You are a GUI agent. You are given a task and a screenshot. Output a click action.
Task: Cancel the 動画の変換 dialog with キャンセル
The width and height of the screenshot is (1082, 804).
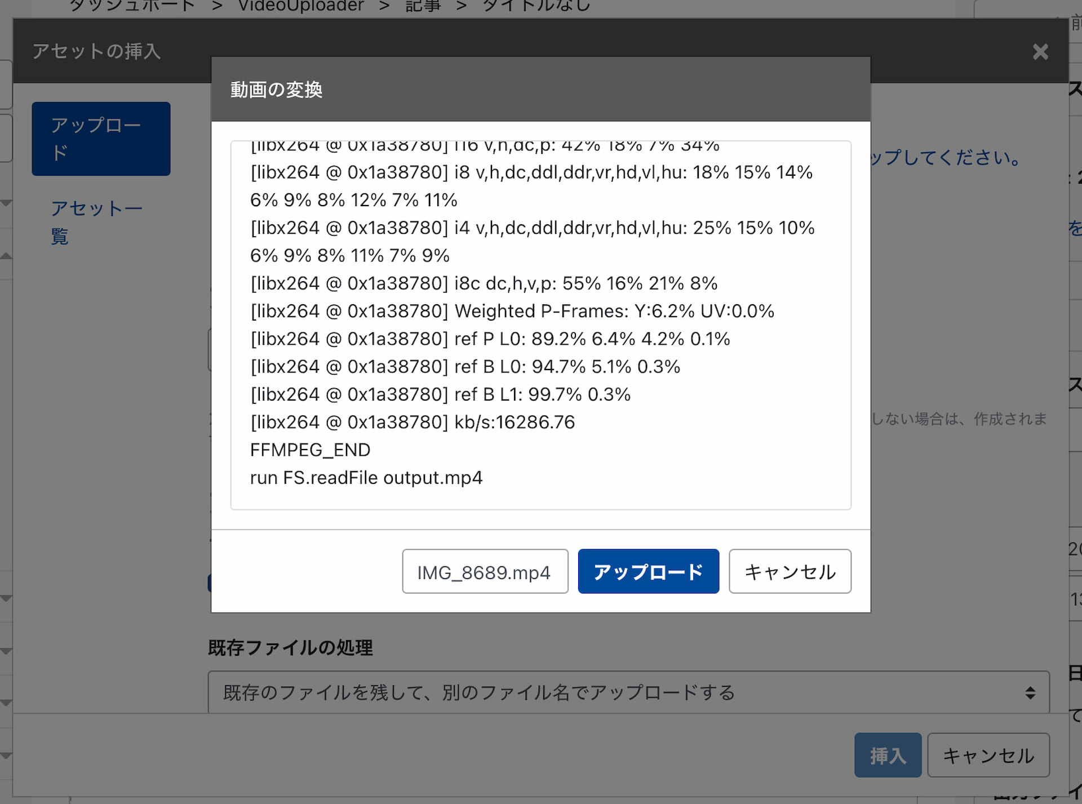[x=790, y=572]
